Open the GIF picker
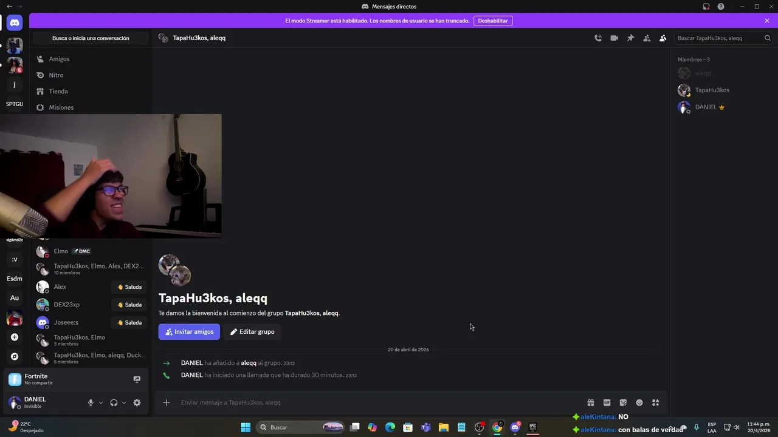Screen dimensions: 778x437 607,402
